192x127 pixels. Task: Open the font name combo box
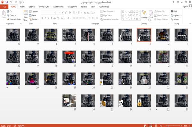(x=48, y=13)
